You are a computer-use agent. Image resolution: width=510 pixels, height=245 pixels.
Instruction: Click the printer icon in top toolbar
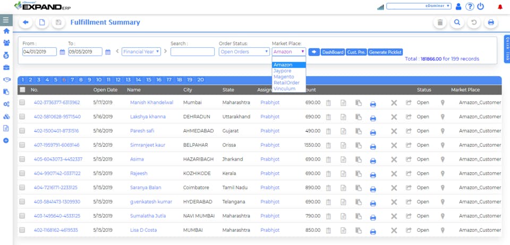click(491, 22)
